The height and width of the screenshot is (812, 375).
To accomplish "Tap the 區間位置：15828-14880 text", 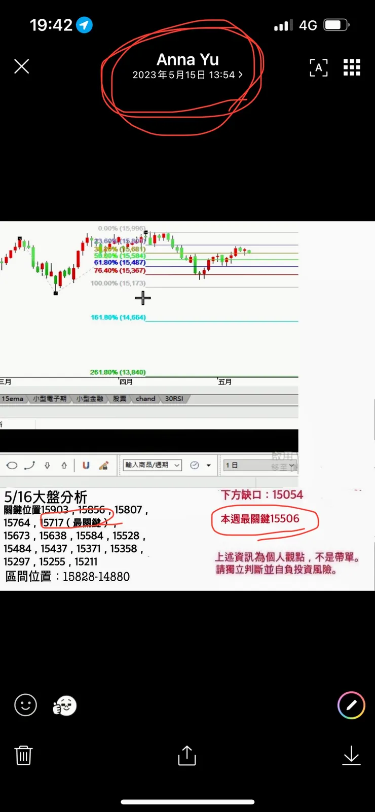I will 67,577.
